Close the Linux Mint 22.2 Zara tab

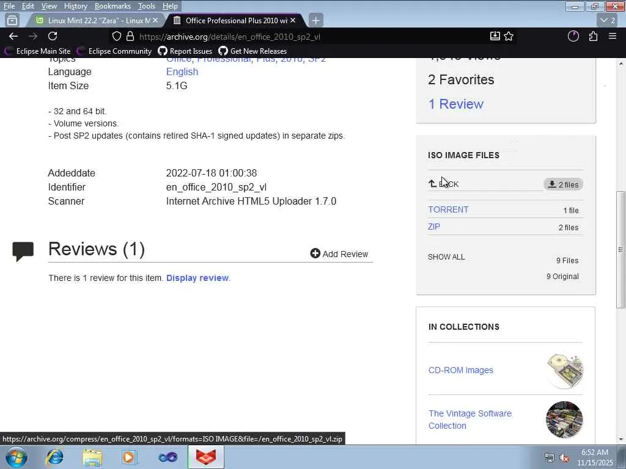(x=155, y=20)
